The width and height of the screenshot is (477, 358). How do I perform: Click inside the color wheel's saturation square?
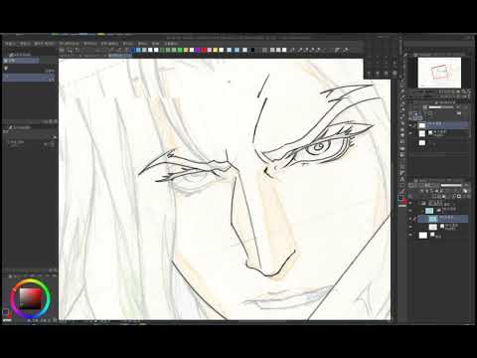click(x=30, y=298)
